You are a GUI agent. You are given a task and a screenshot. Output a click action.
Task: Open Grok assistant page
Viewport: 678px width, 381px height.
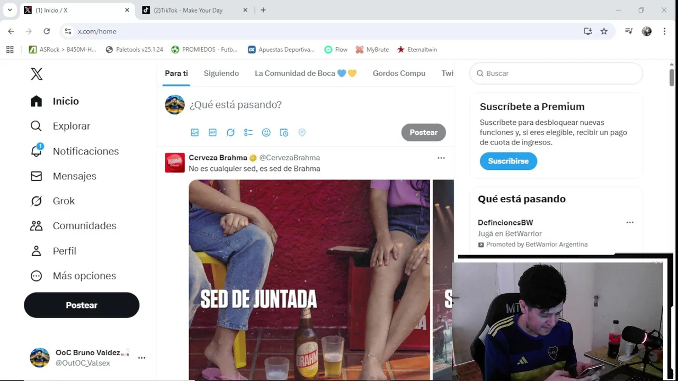tap(52, 201)
